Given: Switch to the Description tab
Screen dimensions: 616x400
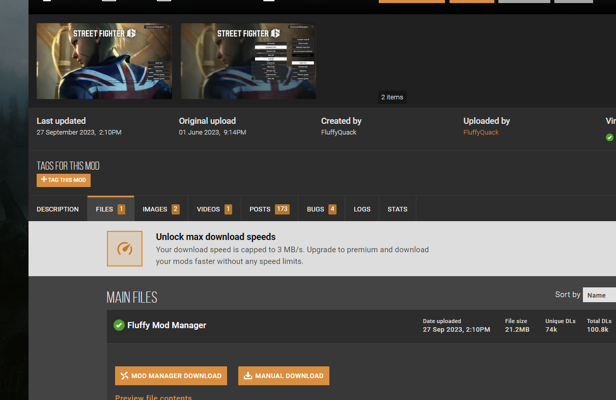Looking at the screenshot, I should [58, 209].
